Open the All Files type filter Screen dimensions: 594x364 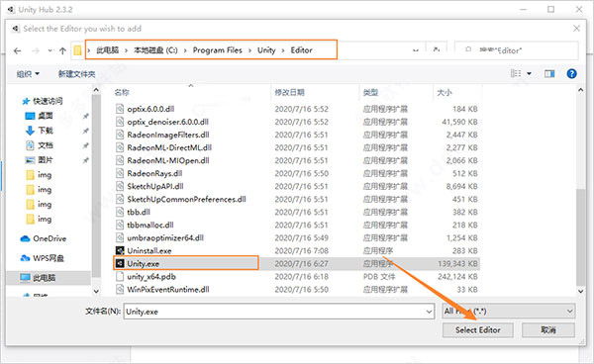tap(509, 311)
